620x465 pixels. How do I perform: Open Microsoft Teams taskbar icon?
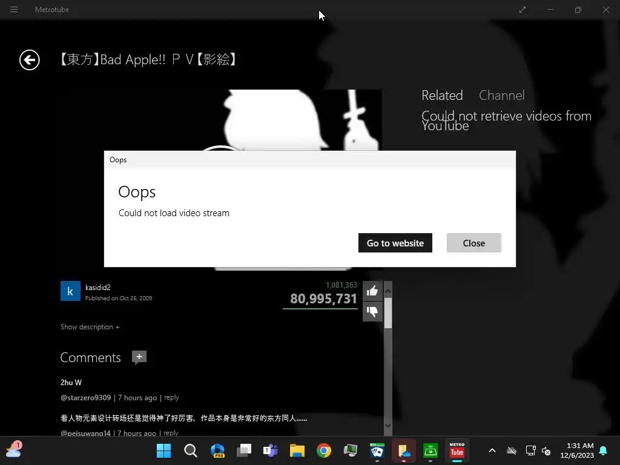(271, 450)
